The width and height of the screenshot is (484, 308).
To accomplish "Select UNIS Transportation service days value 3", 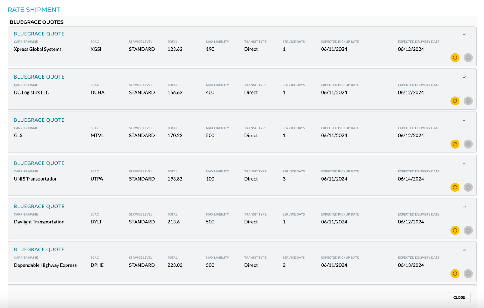I will click(284, 179).
